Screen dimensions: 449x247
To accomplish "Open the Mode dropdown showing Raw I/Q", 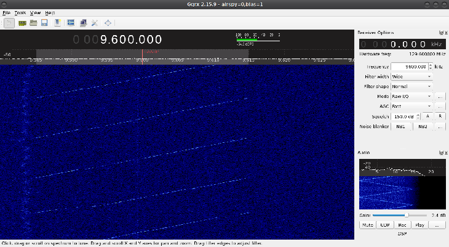I will [x=411, y=97].
